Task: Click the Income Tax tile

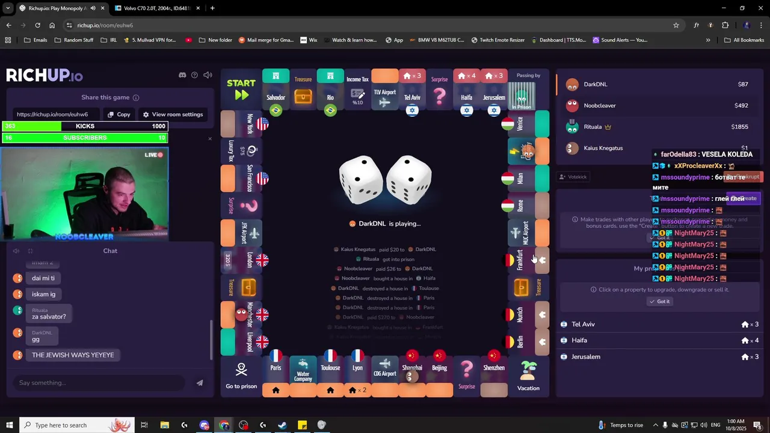Action: point(357,90)
